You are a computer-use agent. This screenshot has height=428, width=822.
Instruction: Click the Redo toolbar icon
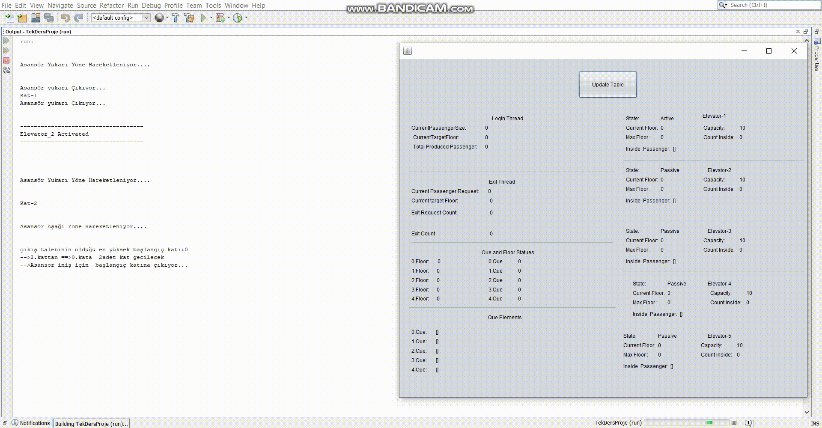coord(78,18)
